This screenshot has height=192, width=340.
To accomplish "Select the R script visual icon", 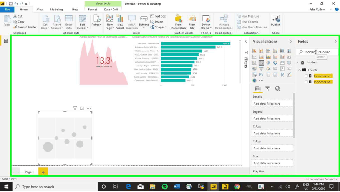I will pos(282,75).
